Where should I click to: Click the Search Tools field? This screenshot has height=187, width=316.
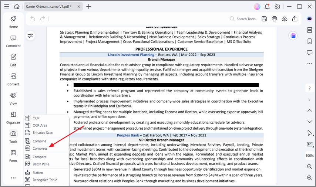[x=243, y=19]
